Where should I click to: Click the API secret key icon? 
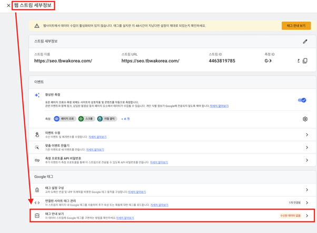click(x=37, y=160)
